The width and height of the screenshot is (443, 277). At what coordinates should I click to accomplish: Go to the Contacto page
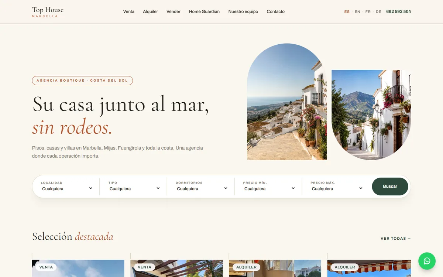pos(276,11)
